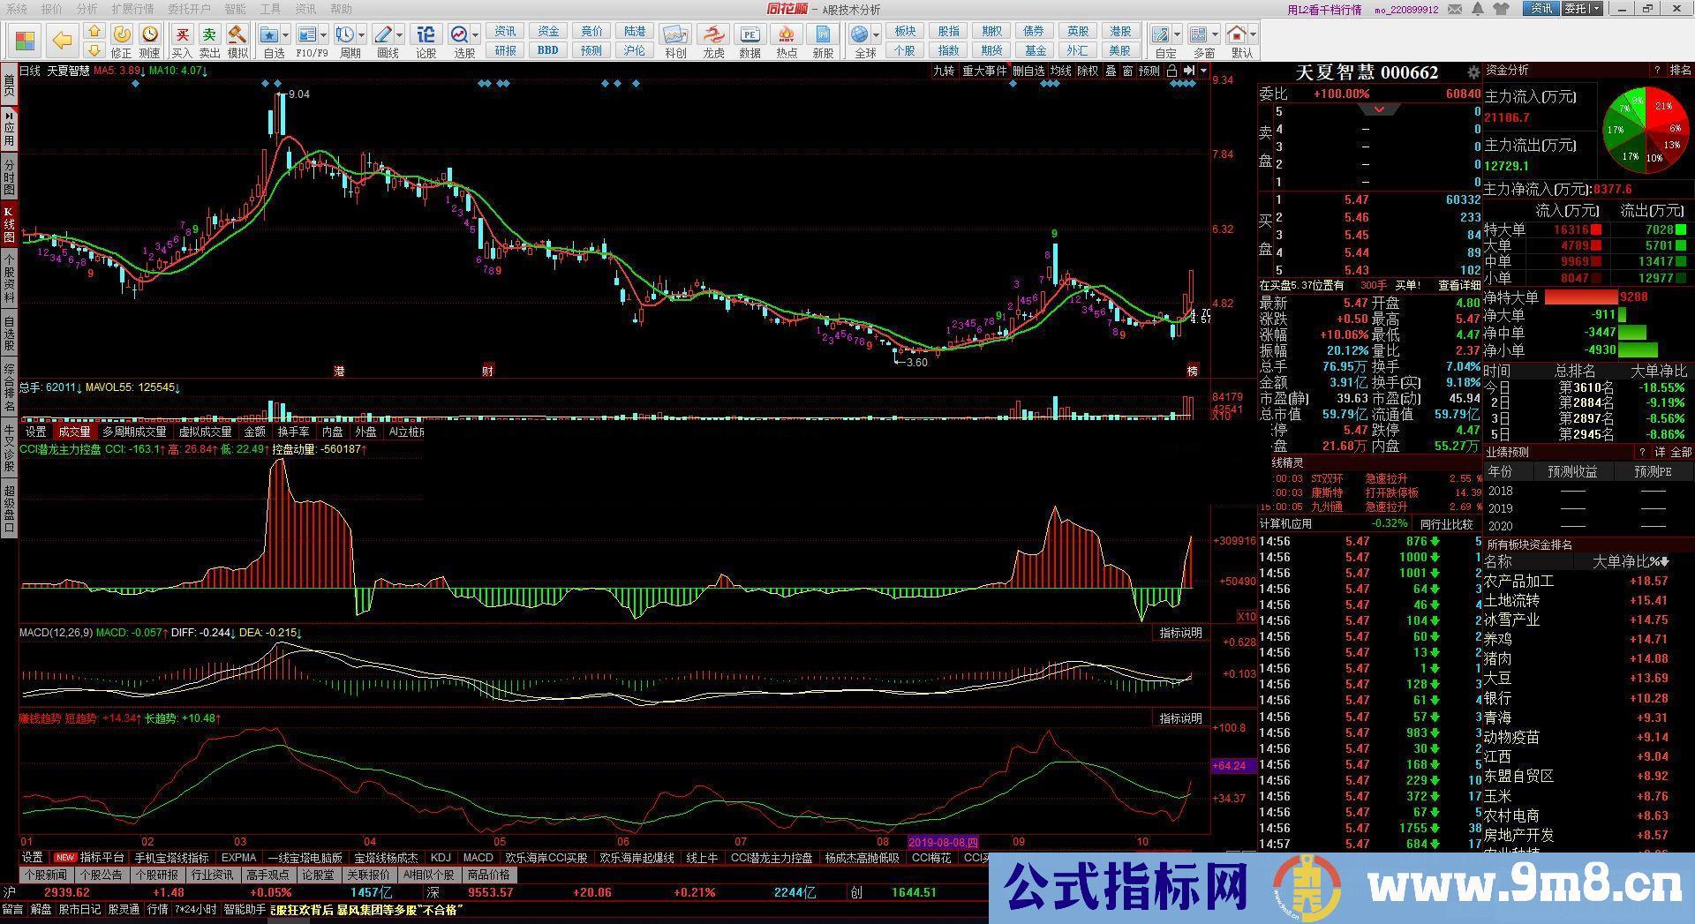
Task: Open the notification bell icon
Action: click(1479, 9)
